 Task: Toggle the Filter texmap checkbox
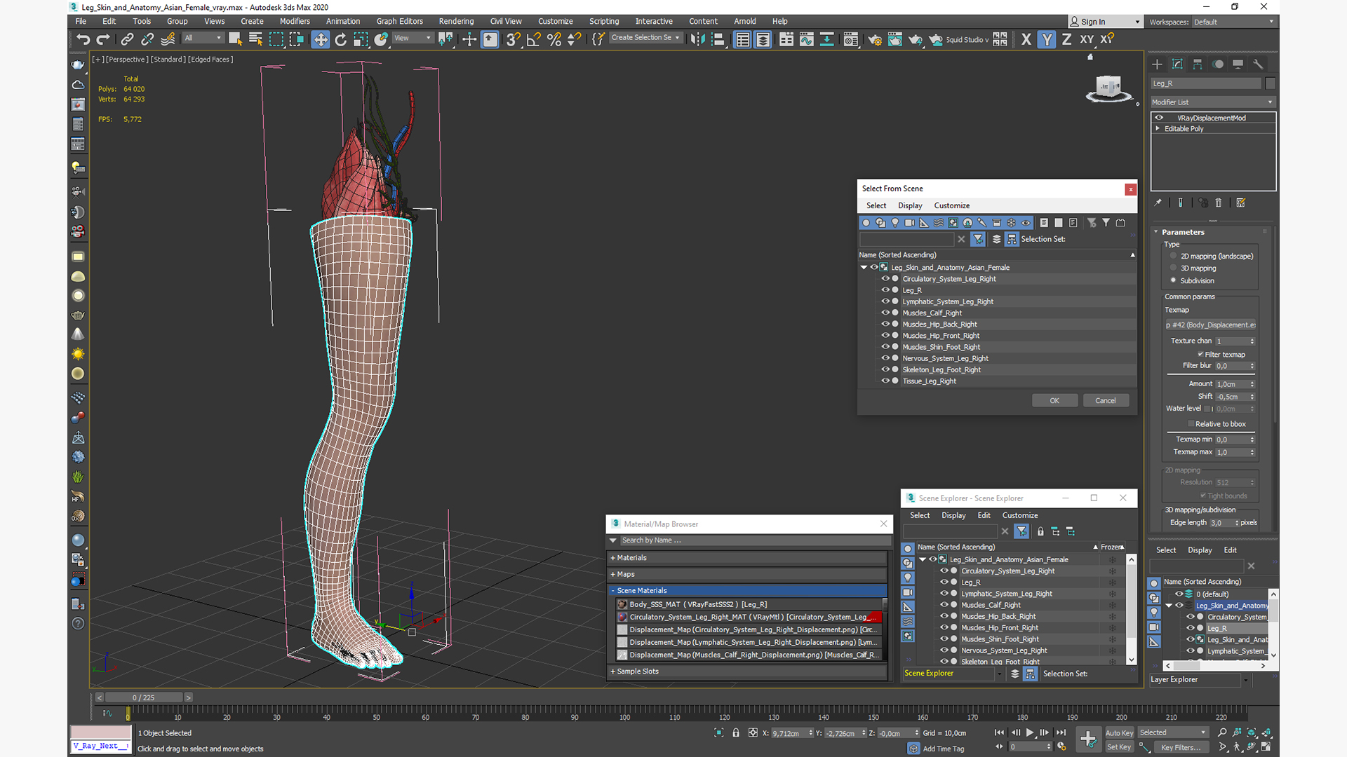pos(1200,354)
